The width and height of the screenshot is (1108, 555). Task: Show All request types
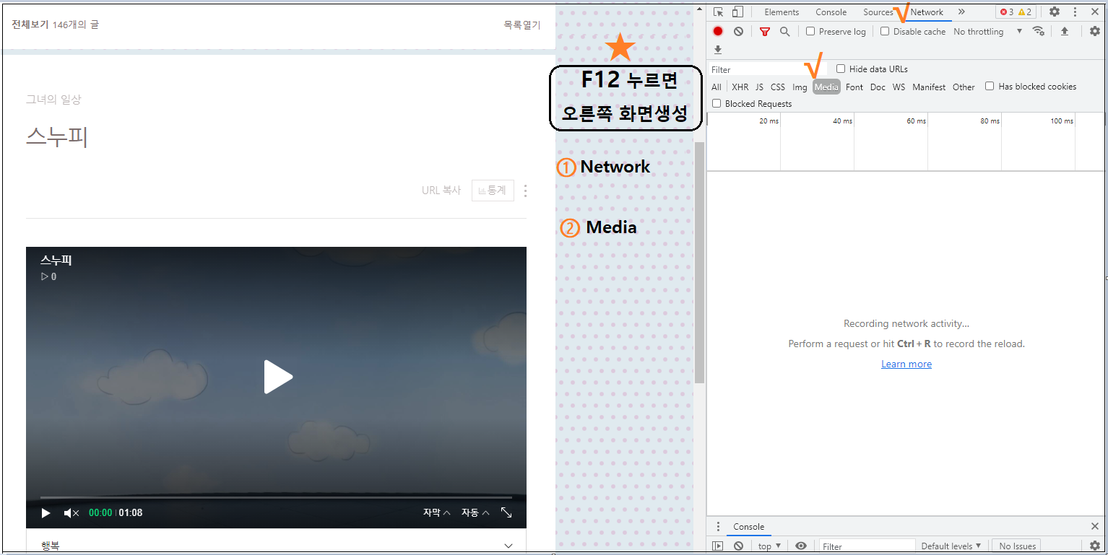tap(716, 87)
